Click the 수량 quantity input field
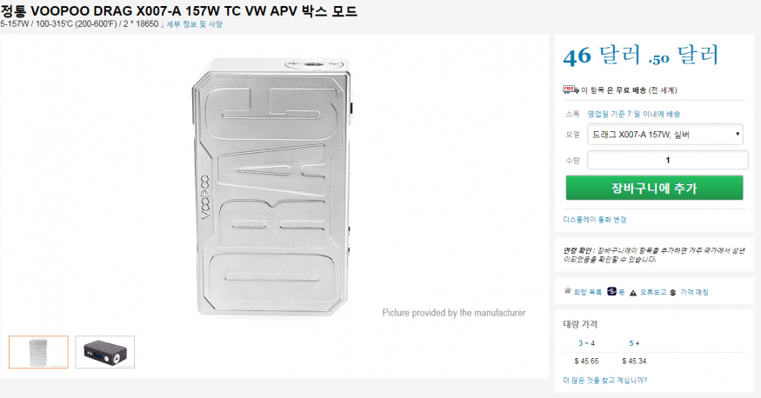761x398 pixels. click(667, 160)
